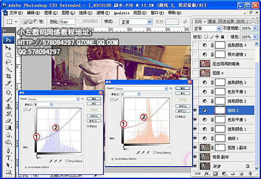Image resolution: width=261 pixels, height=179 pixels.
Task: Click 确定 in red-channel Curves dialog
Action: point(183,88)
